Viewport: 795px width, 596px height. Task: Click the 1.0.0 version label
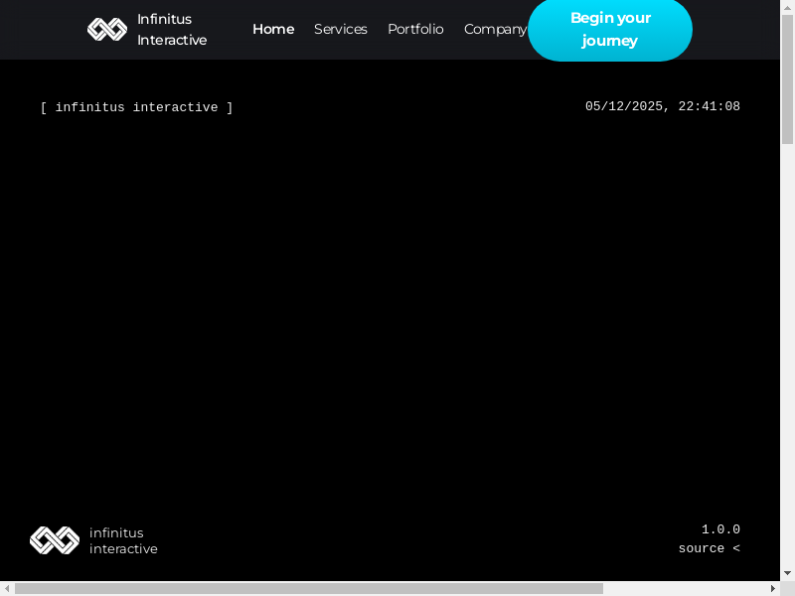click(720, 529)
